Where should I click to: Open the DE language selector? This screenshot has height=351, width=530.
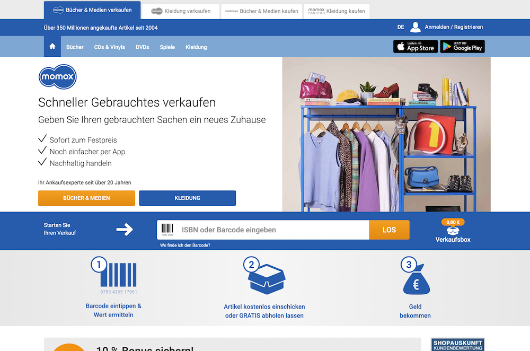coord(401,27)
